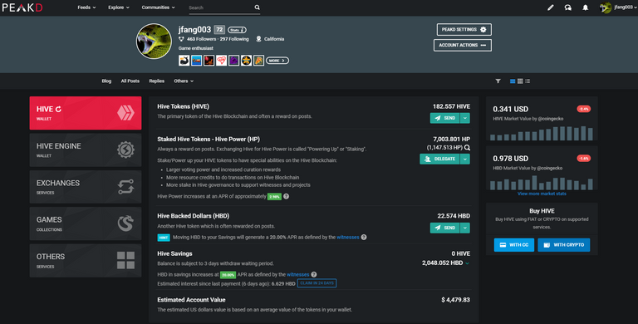Select the Exchanges Services card

click(x=86, y=187)
